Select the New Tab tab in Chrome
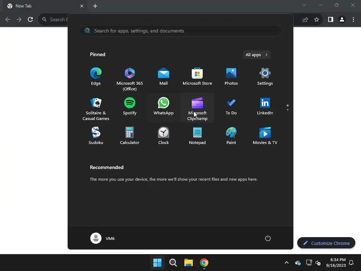The width and height of the screenshot is (361, 271). (45, 6)
